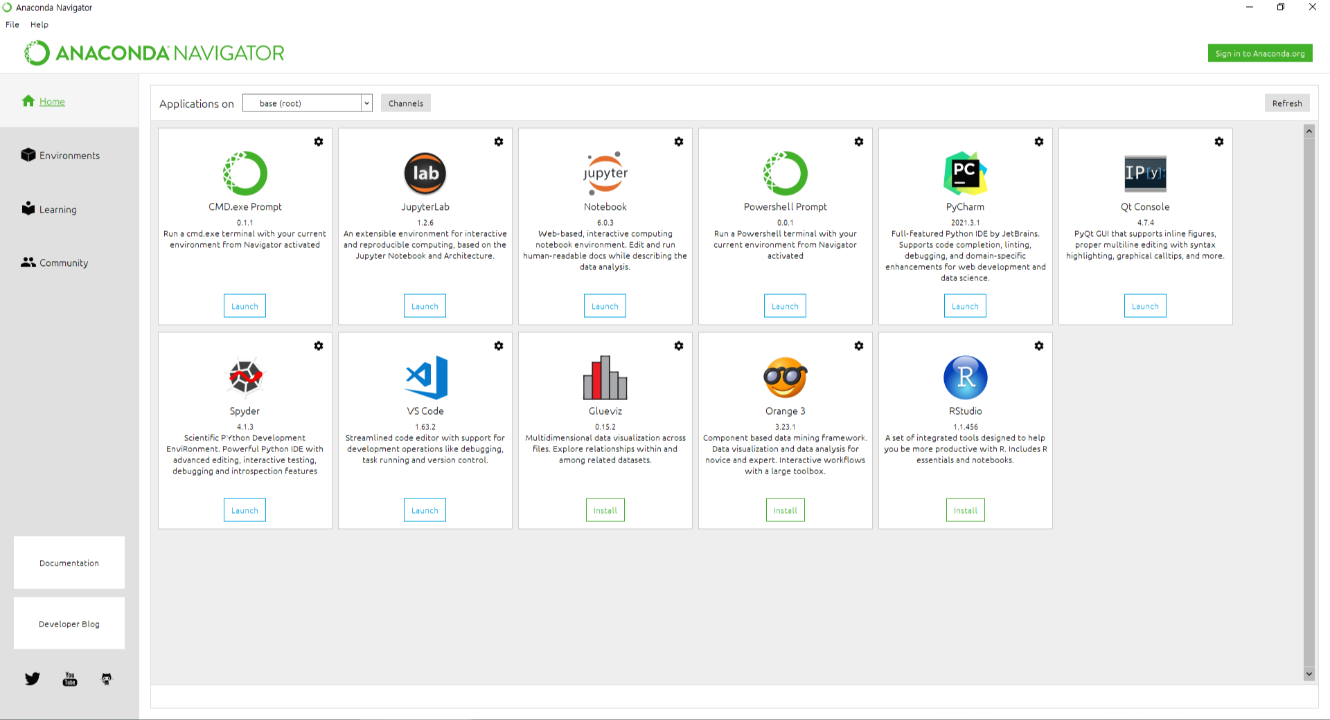Click the scrollbar up arrow

point(1309,131)
